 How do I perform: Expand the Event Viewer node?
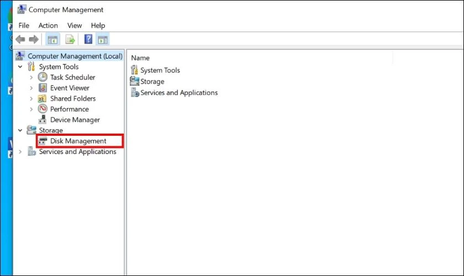[x=31, y=88]
